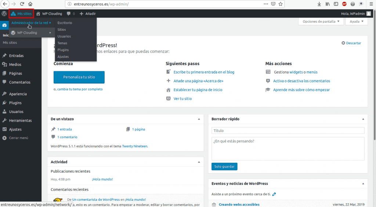Open the Añadir new content menu
The image size is (376, 207).
click(87, 14)
